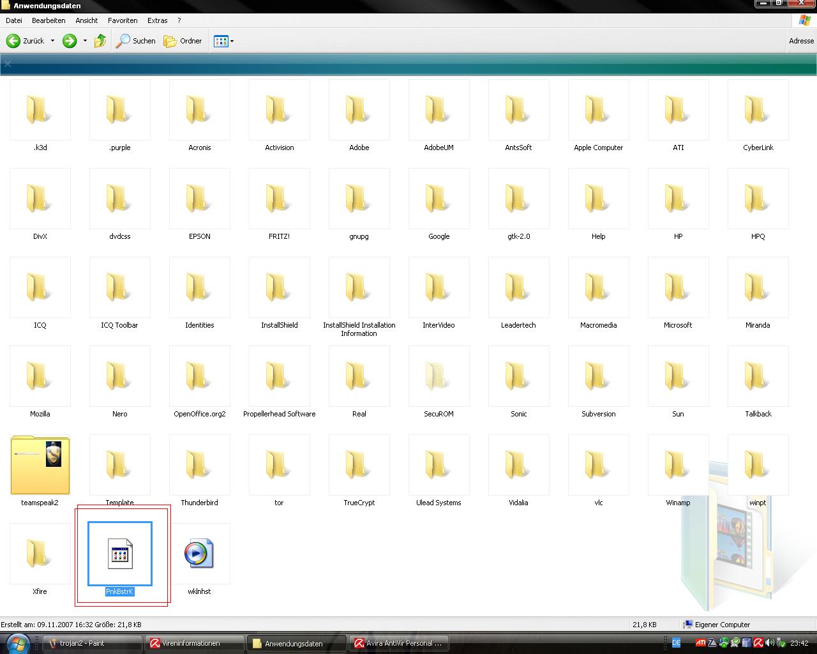Viewport: 817px width, 654px height.
Task: Open the Thunderbird folder
Action: pyautogui.click(x=200, y=465)
